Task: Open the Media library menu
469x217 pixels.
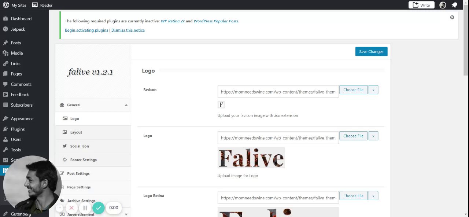Action: 24,53
